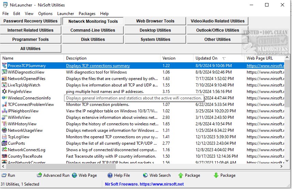292x189 pixels.
Task: Select 'Fast Traceroute utility with IP country information.' description
Action: pos(111,156)
